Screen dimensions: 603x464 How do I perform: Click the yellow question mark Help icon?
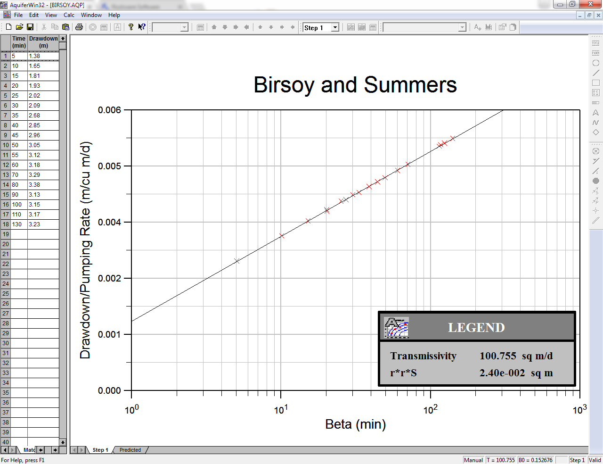click(131, 27)
